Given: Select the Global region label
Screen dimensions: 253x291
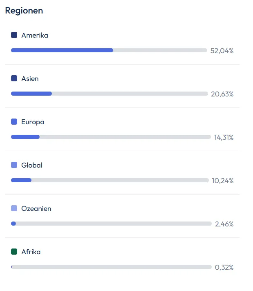Looking at the screenshot, I should point(32,165).
